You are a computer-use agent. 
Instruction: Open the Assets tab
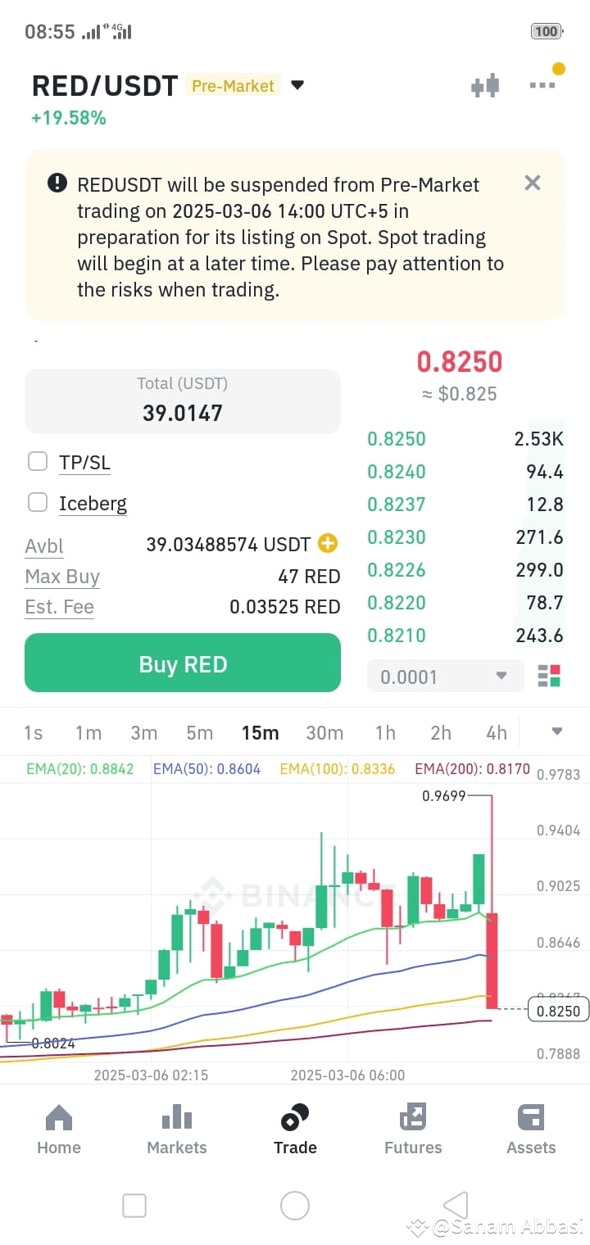tap(531, 1130)
